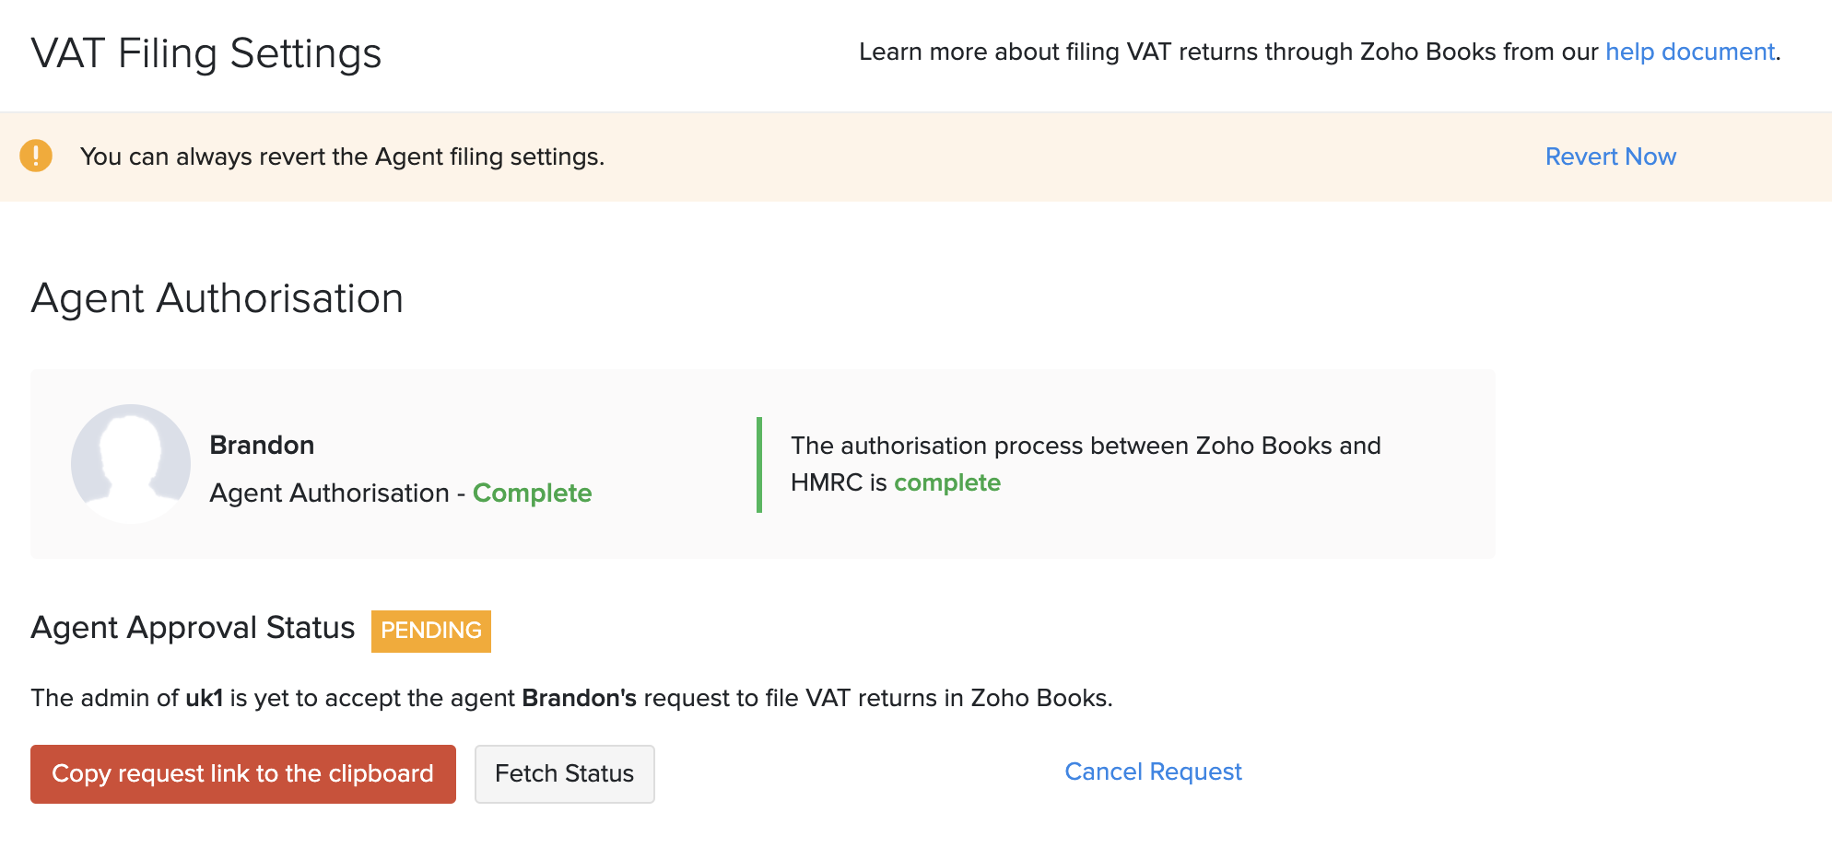Click the agent name Brandon in the card
1832x847 pixels.
pos(262,445)
